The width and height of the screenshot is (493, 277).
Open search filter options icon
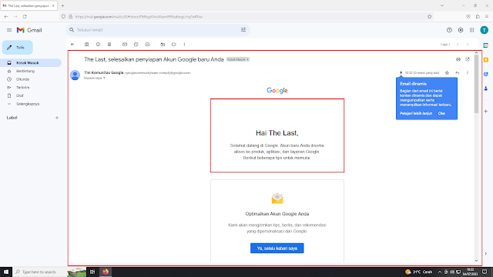[x=243, y=30]
